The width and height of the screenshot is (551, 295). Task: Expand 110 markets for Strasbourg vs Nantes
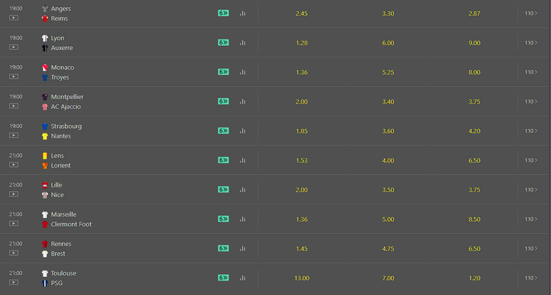(531, 131)
